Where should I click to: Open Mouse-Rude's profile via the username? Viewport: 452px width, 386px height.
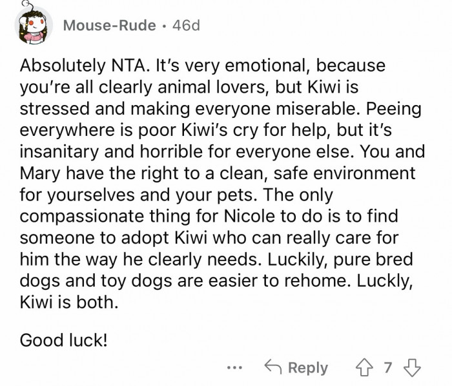click(x=110, y=26)
